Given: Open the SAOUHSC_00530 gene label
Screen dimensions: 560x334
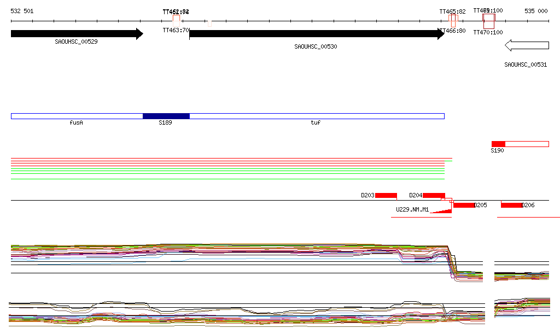Looking at the screenshot, I should tap(316, 46).
